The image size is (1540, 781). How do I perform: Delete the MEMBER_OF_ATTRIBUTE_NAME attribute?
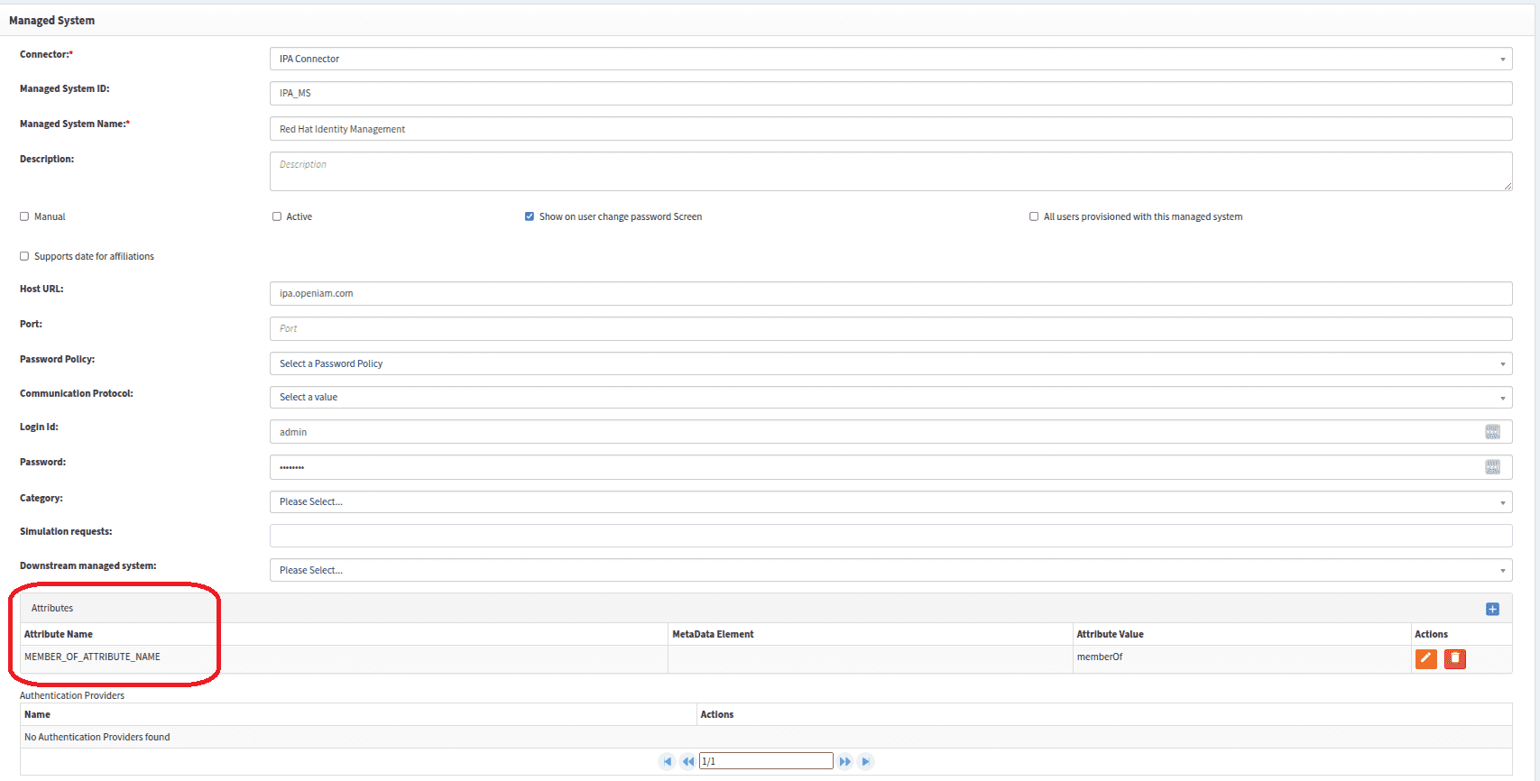coord(1454,658)
